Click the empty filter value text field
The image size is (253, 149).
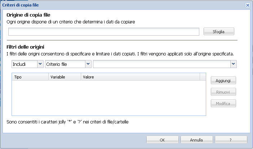click(x=161, y=64)
